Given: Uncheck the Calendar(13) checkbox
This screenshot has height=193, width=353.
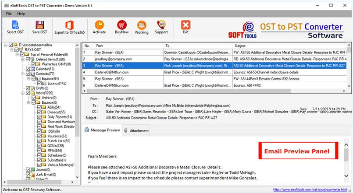Looking at the screenshot, I should coord(28,69).
